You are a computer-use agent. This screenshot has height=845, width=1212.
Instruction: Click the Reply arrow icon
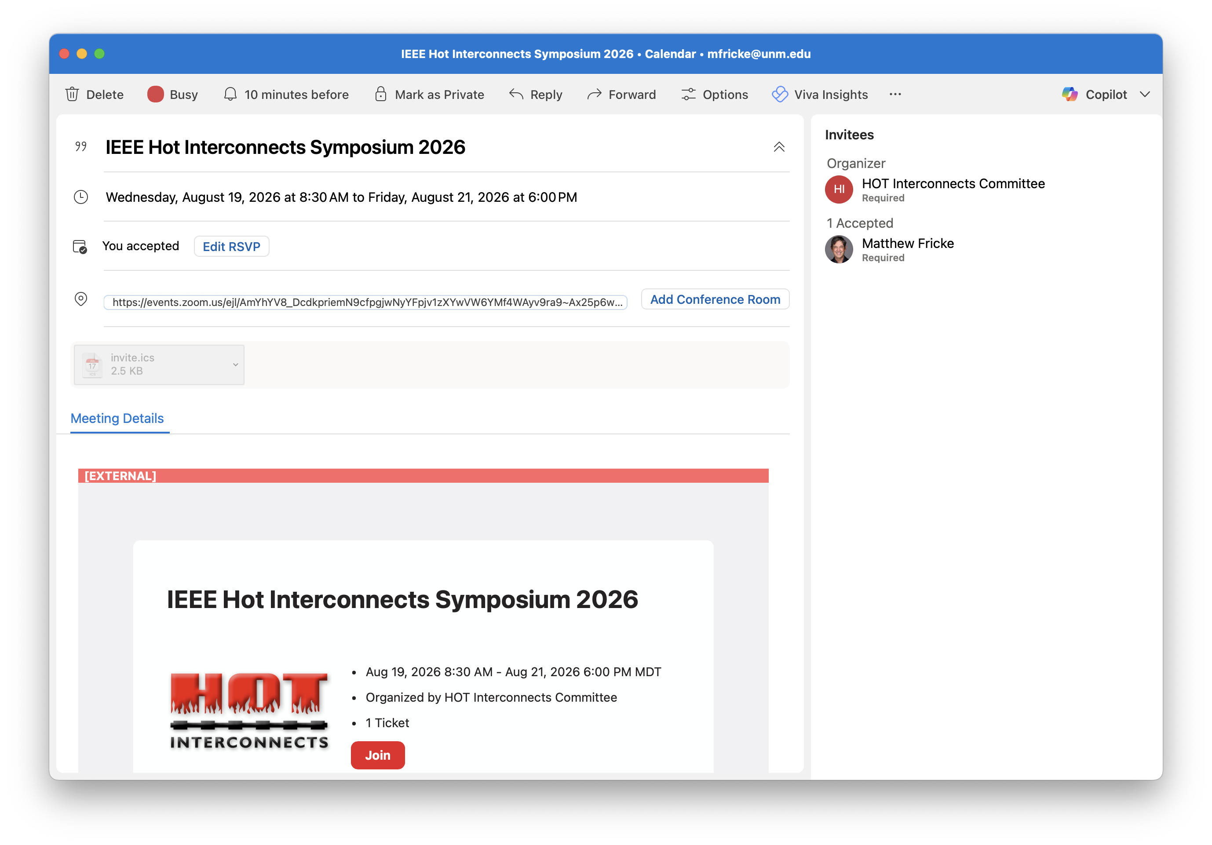[516, 95]
